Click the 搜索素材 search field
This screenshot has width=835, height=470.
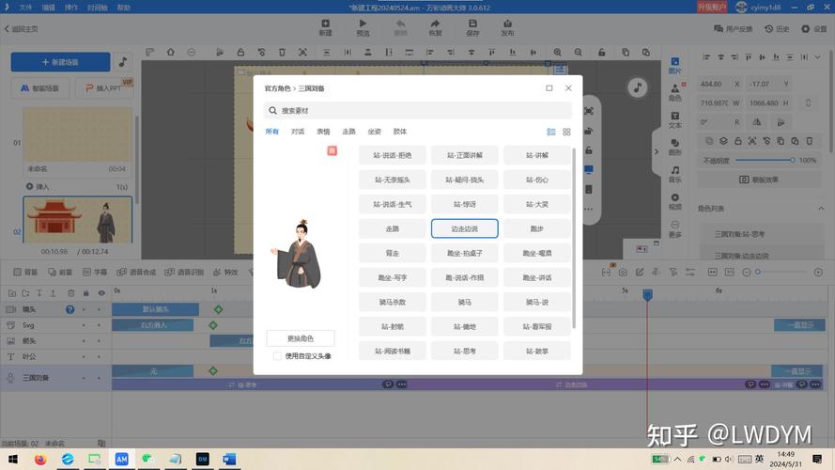pyautogui.click(x=418, y=110)
